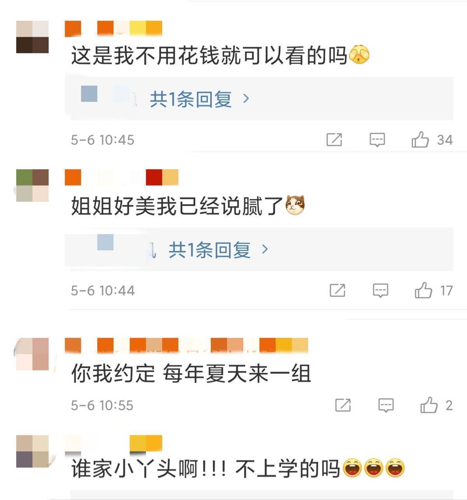Reply to the comment posted at 5-6 10:45
Screen dimensions: 467x500
pos(377,139)
